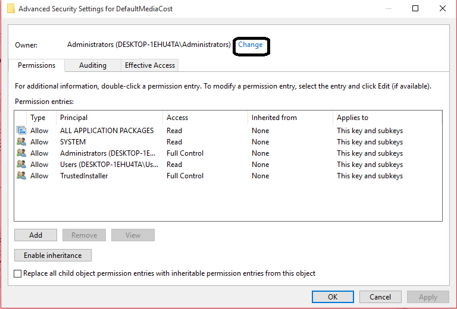Viewport: 457px width, 309px height.
Task: Click the Users entry group icon
Action: coord(21,165)
